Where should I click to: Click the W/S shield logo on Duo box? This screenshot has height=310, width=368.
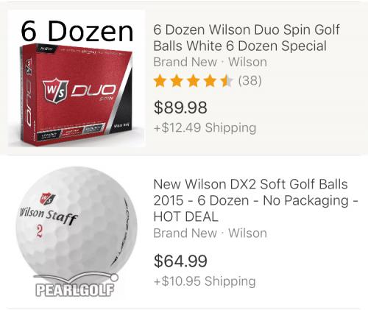(x=55, y=91)
